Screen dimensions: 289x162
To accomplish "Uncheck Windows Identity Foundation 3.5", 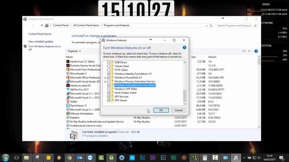I will (109, 74).
